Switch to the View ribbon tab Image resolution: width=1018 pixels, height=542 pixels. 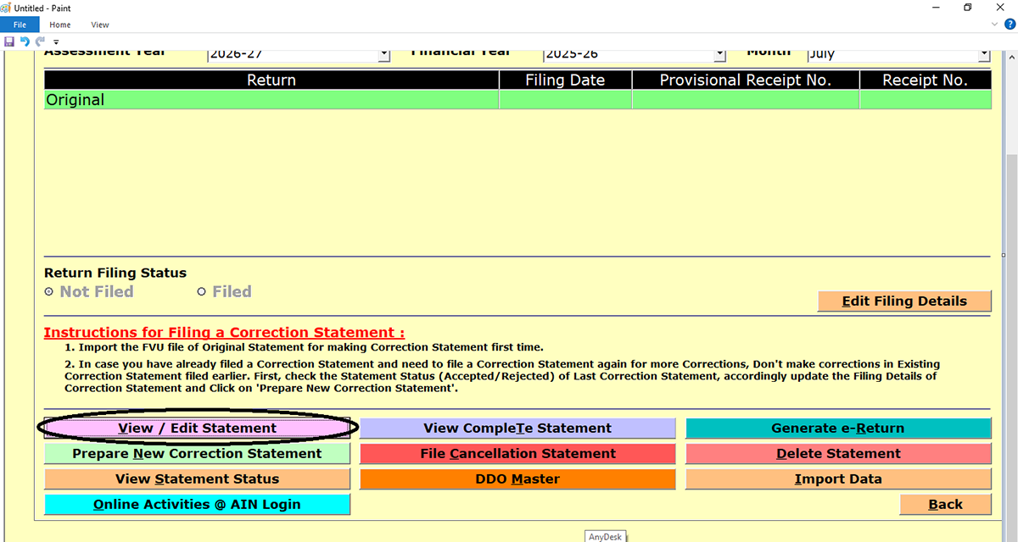[100, 25]
